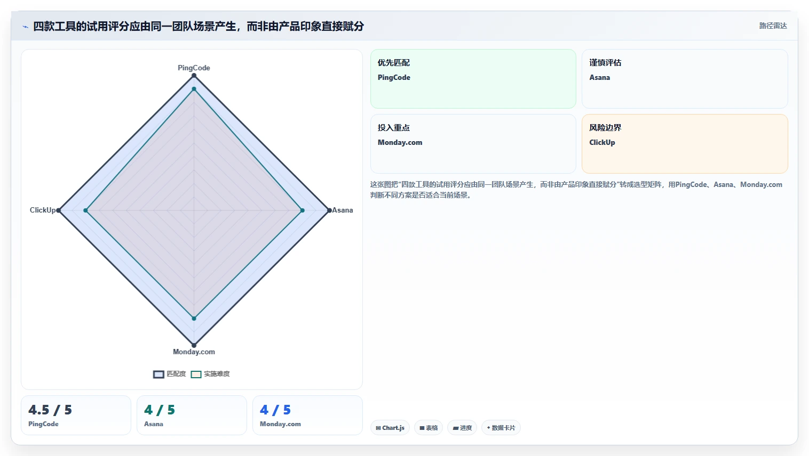Open the 投入重点 Monday.com card
The image size is (809, 456).
click(473, 144)
